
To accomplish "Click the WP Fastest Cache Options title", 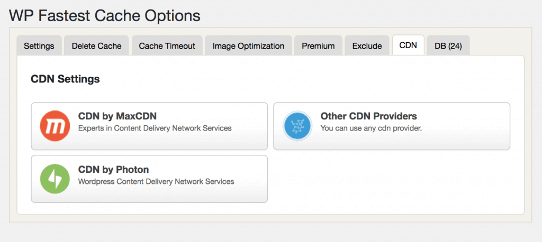I will click(x=105, y=16).
